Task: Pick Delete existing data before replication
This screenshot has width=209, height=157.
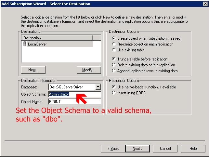Action: click(x=114, y=65)
